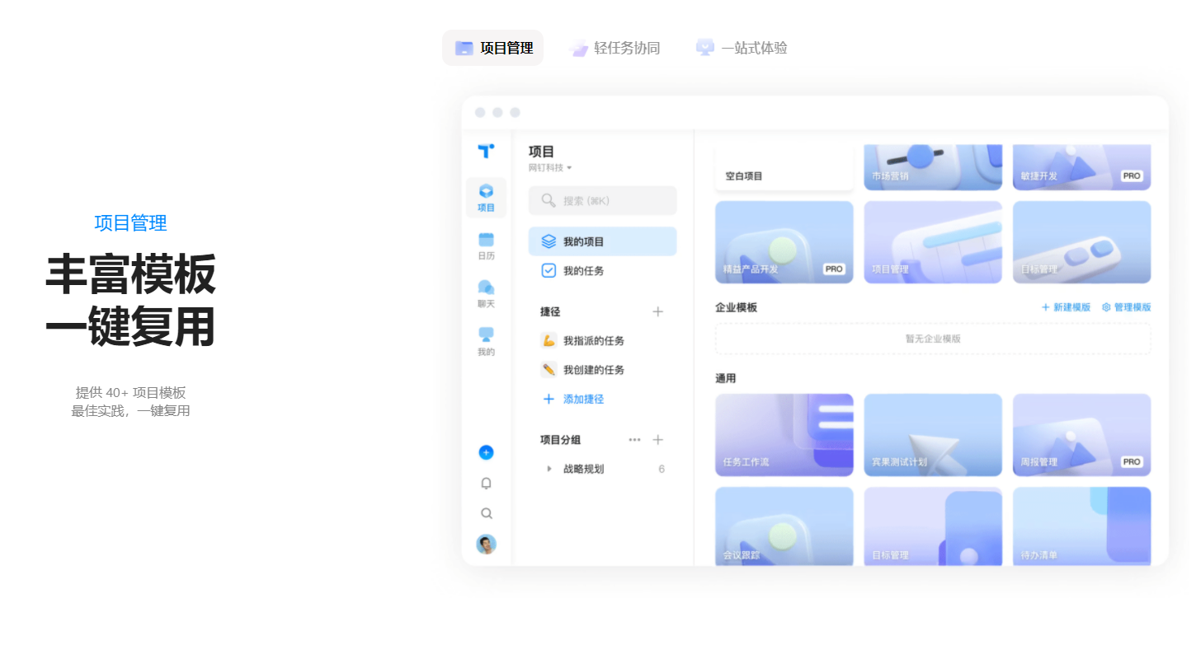The image size is (1196, 664).
Task: Click the 管理模版 link
Action: pyautogui.click(x=1126, y=307)
